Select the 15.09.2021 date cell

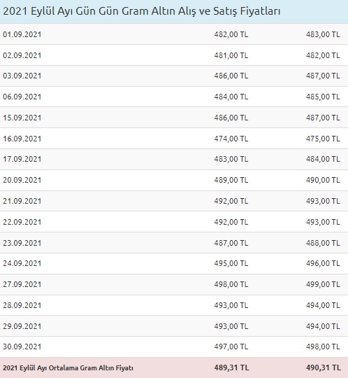click(x=22, y=118)
